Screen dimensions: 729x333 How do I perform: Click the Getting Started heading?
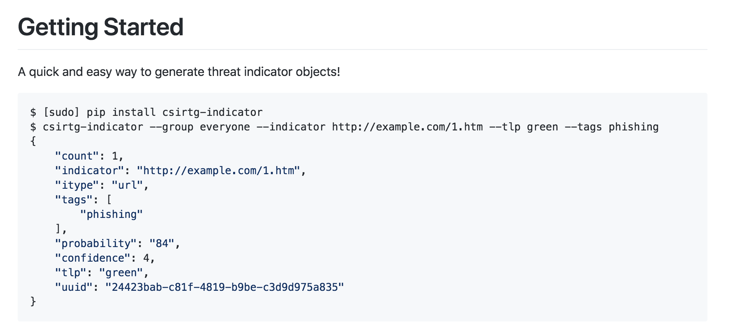[101, 28]
